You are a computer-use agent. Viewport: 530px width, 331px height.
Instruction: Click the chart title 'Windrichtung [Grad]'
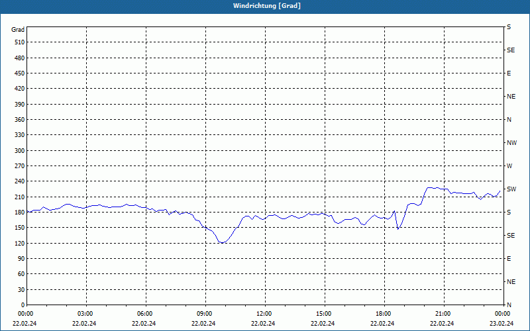click(x=267, y=6)
